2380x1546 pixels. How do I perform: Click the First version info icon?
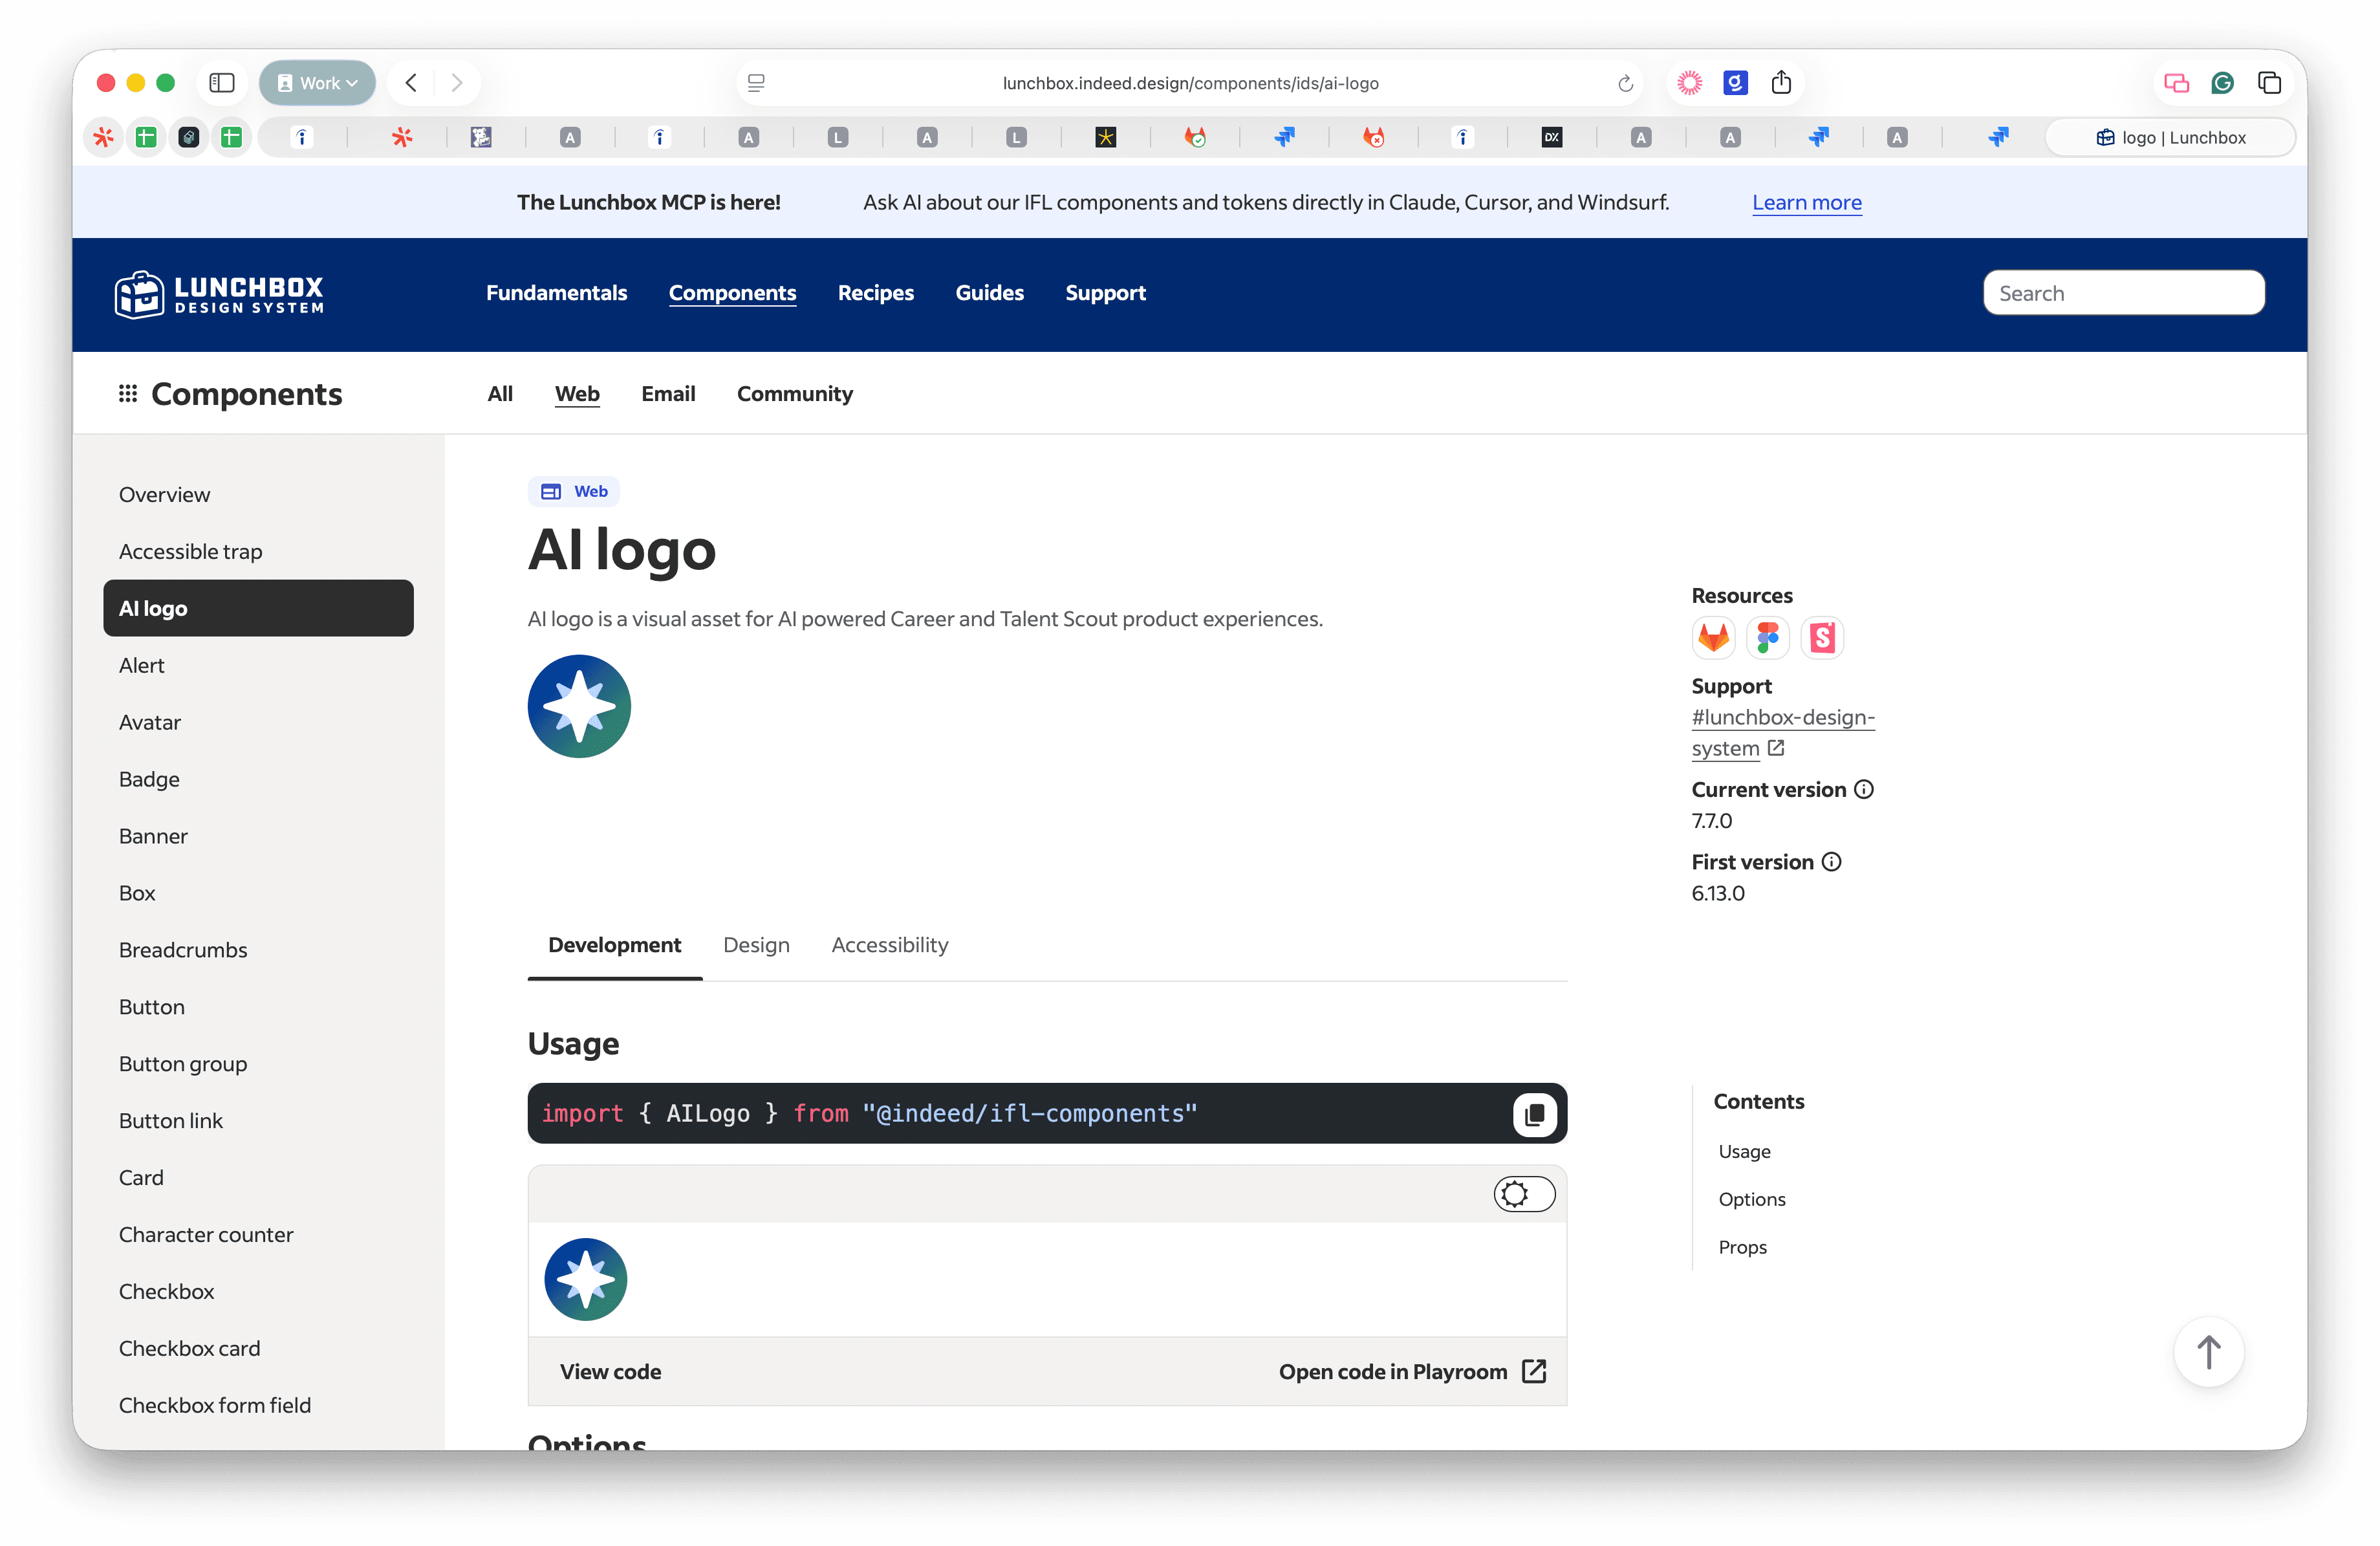(1831, 862)
